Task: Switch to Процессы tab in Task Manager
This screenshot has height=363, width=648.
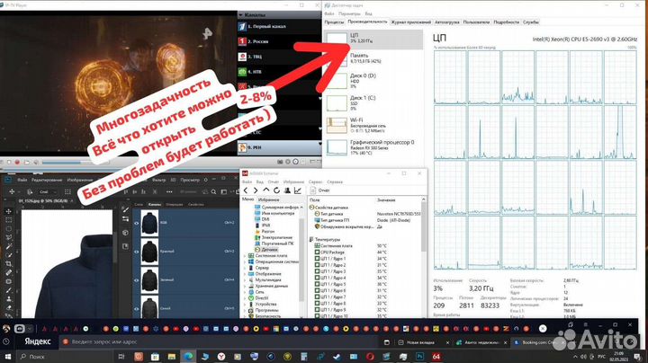Action: click(334, 22)
